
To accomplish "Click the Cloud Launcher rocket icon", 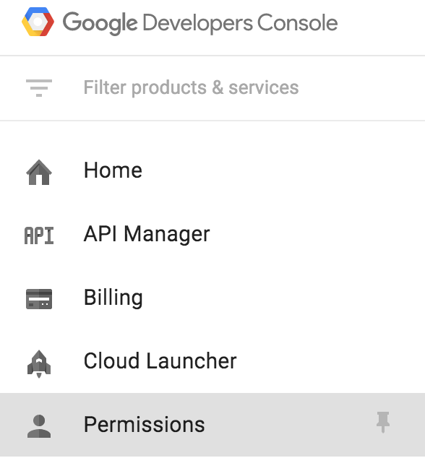I will coord(39,363).
